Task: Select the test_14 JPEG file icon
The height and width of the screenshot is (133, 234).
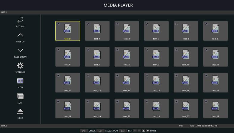Action: (127, 80)
